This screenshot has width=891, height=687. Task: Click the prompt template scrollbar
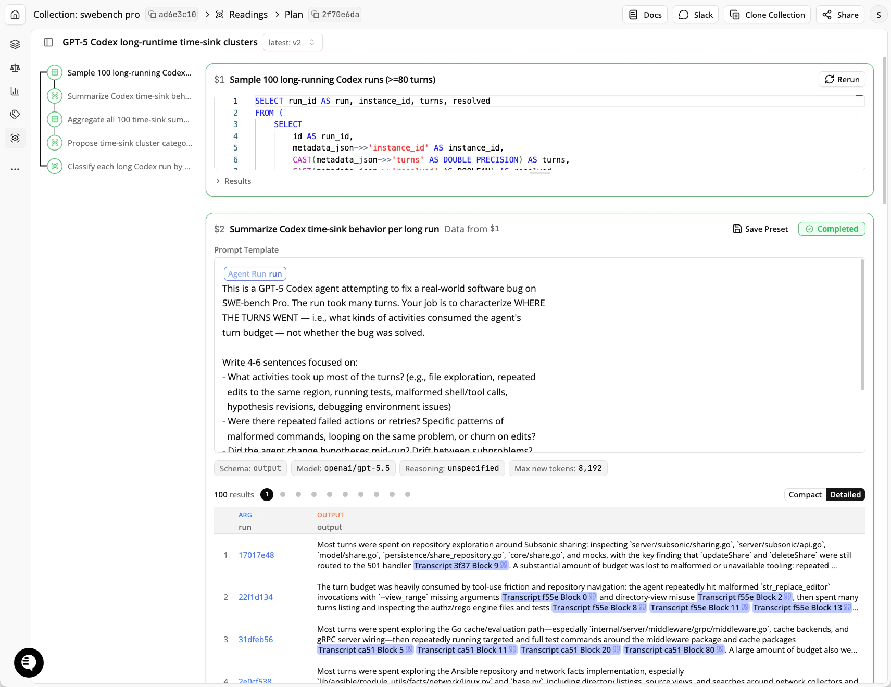pyautogui.click(x=862, y=324)
